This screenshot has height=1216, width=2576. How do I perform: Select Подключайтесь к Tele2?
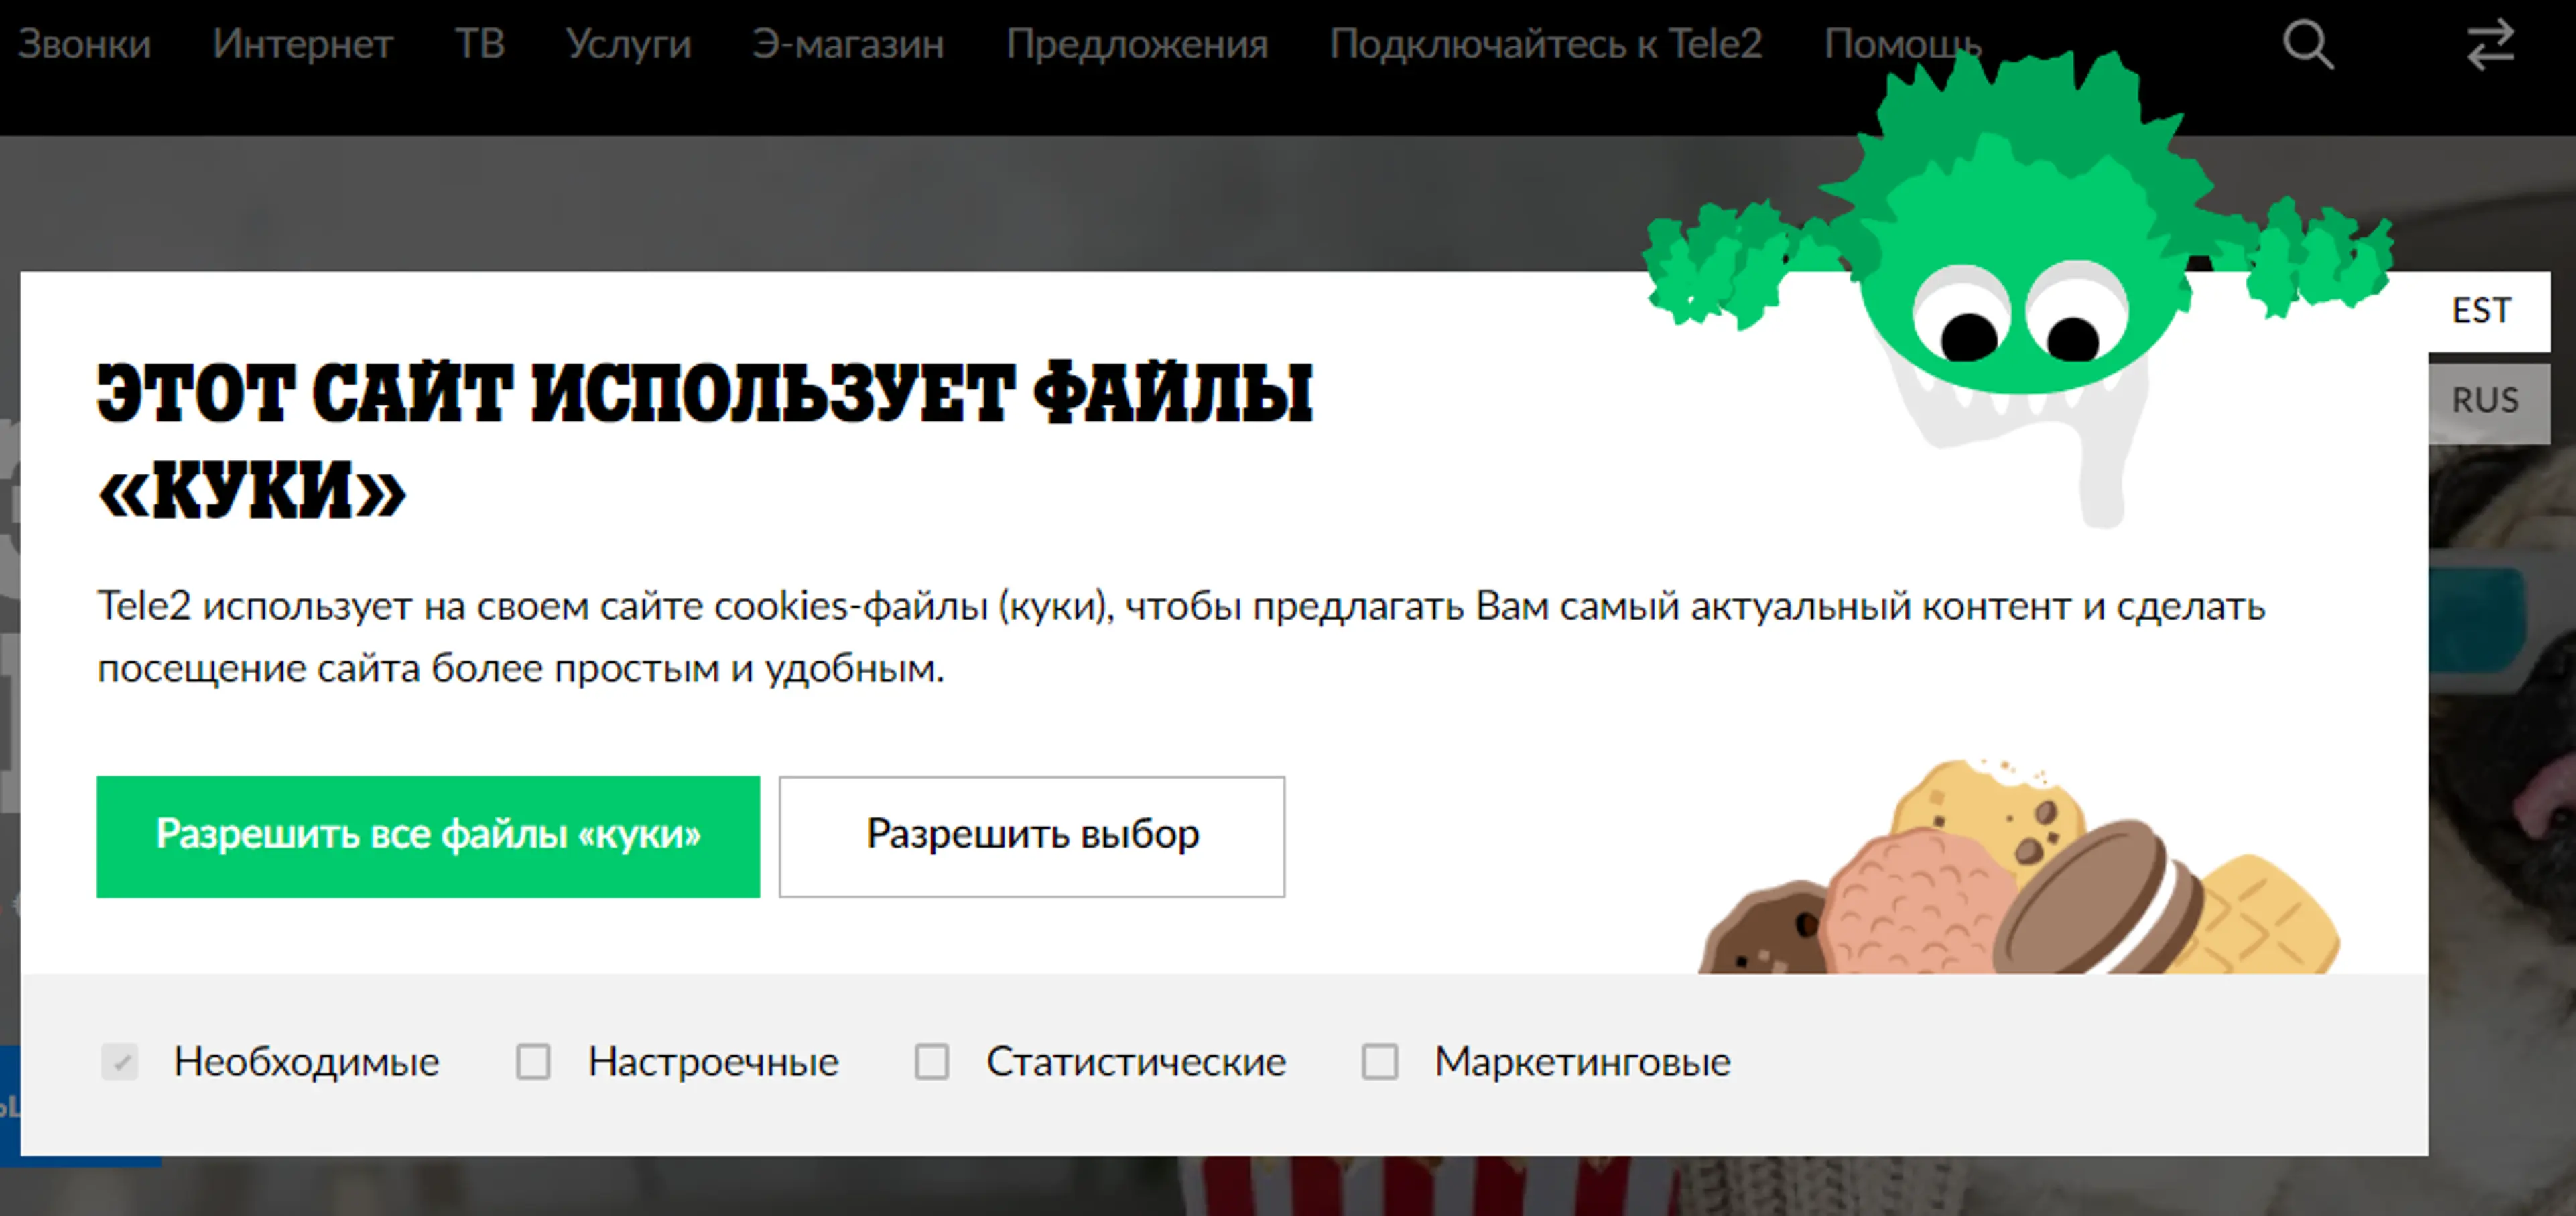pyautogui.click(x=1546, y=44)
